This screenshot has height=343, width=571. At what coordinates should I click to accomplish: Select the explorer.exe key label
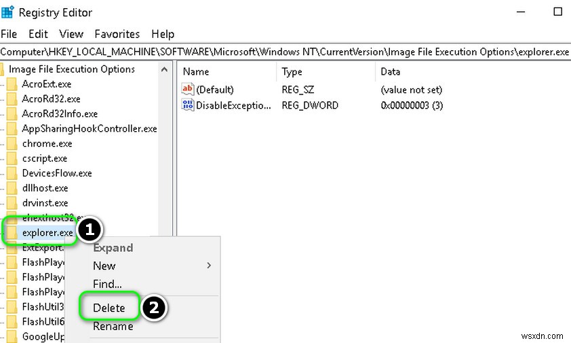pyautogui.click(x=47, y=232)
